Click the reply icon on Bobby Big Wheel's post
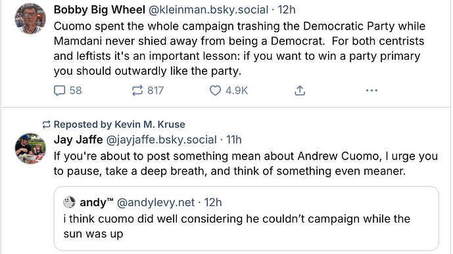This screenshot has width=453, height=254. tap(60, 91)
